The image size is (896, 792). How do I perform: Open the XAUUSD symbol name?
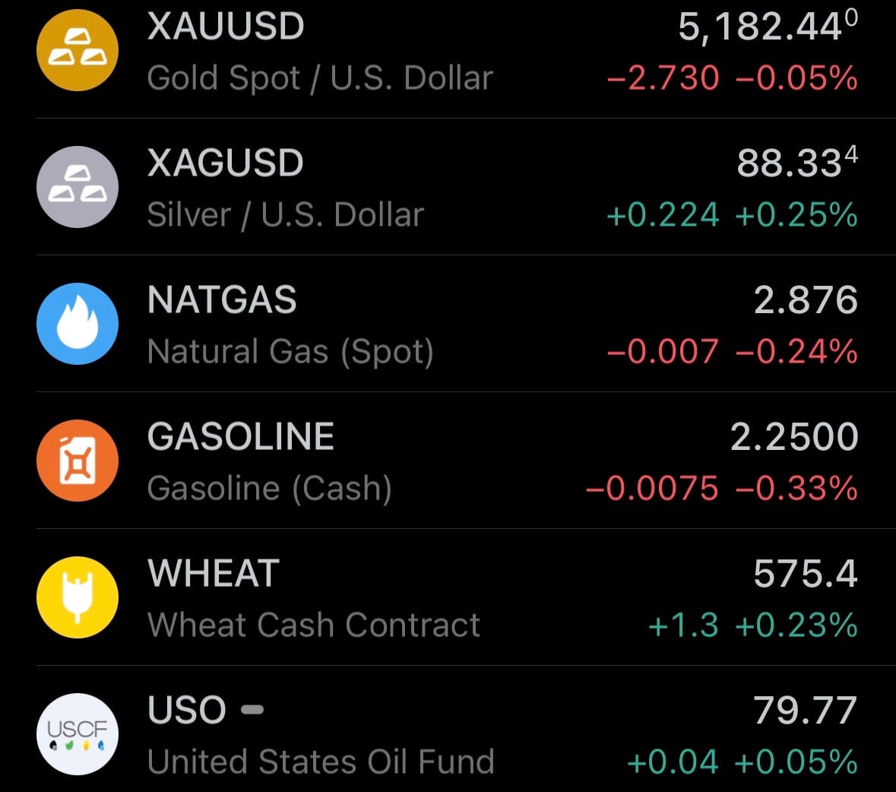click(226, 27)
